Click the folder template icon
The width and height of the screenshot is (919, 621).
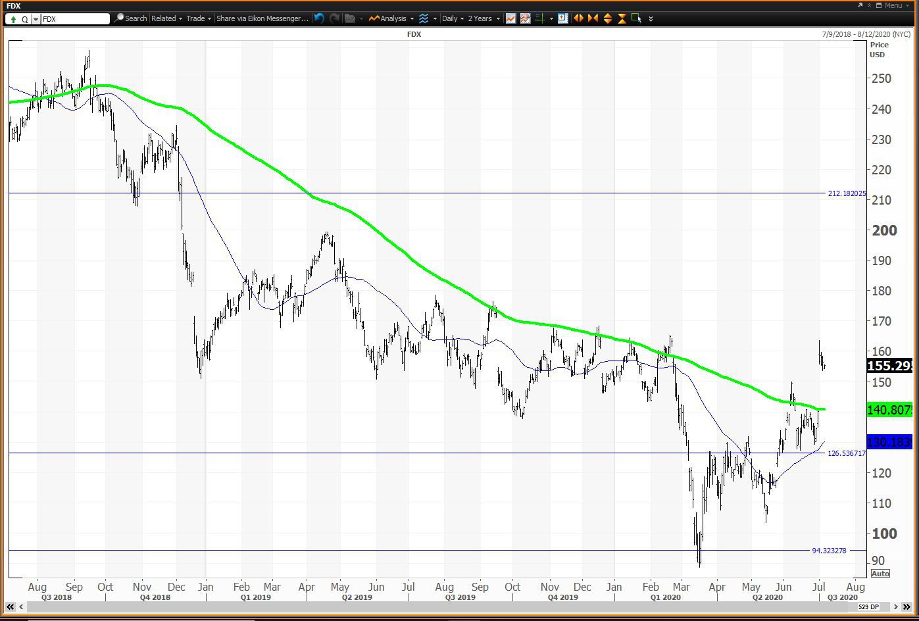tap(350, 18)
